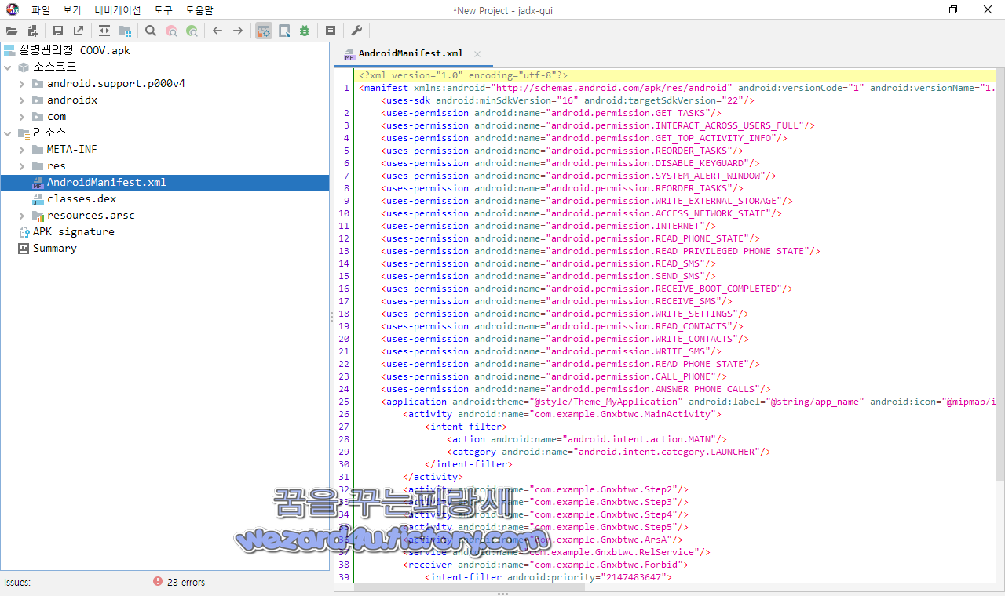The height and width of the screenshot is (596, 1005).
Task: Click the sync with editor toolbar icon
Action: pos(104,31)
